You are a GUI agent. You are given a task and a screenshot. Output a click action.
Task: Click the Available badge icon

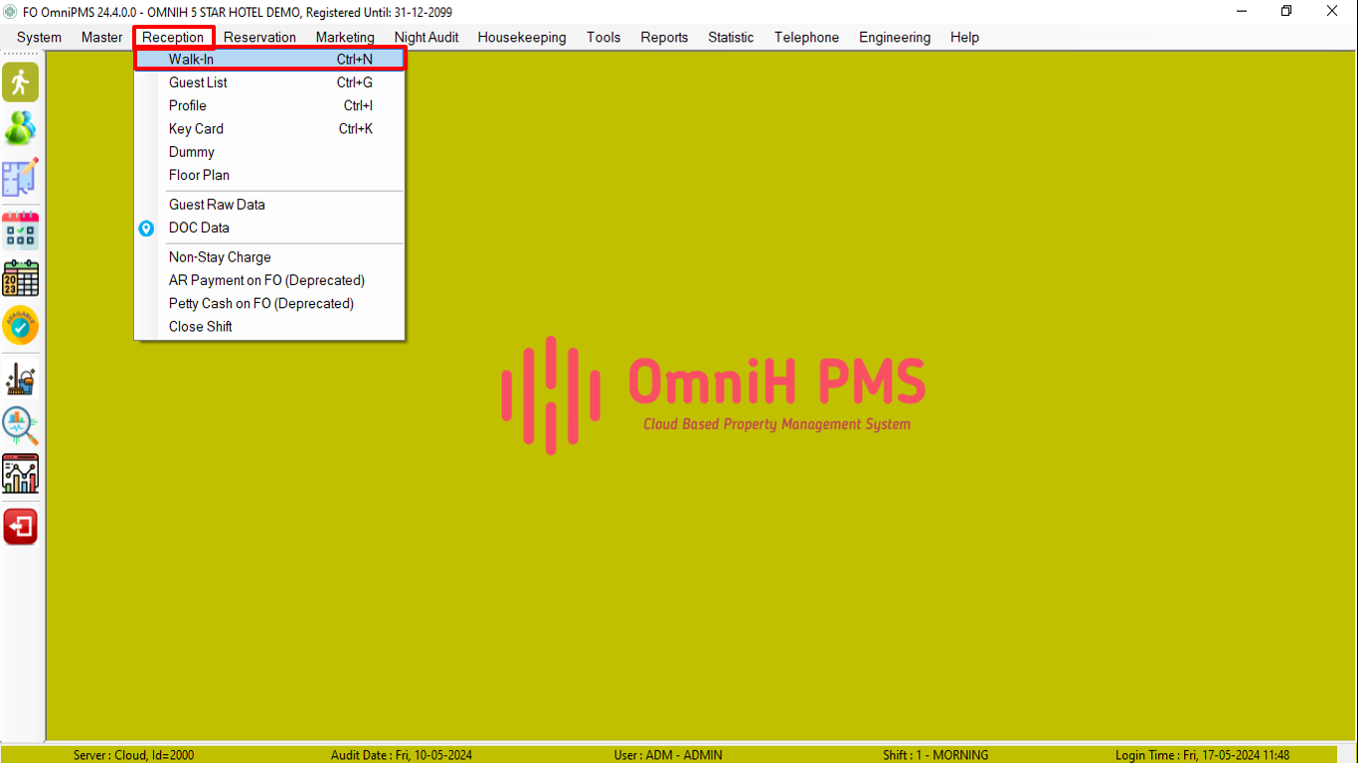click(x=21, y=325)
